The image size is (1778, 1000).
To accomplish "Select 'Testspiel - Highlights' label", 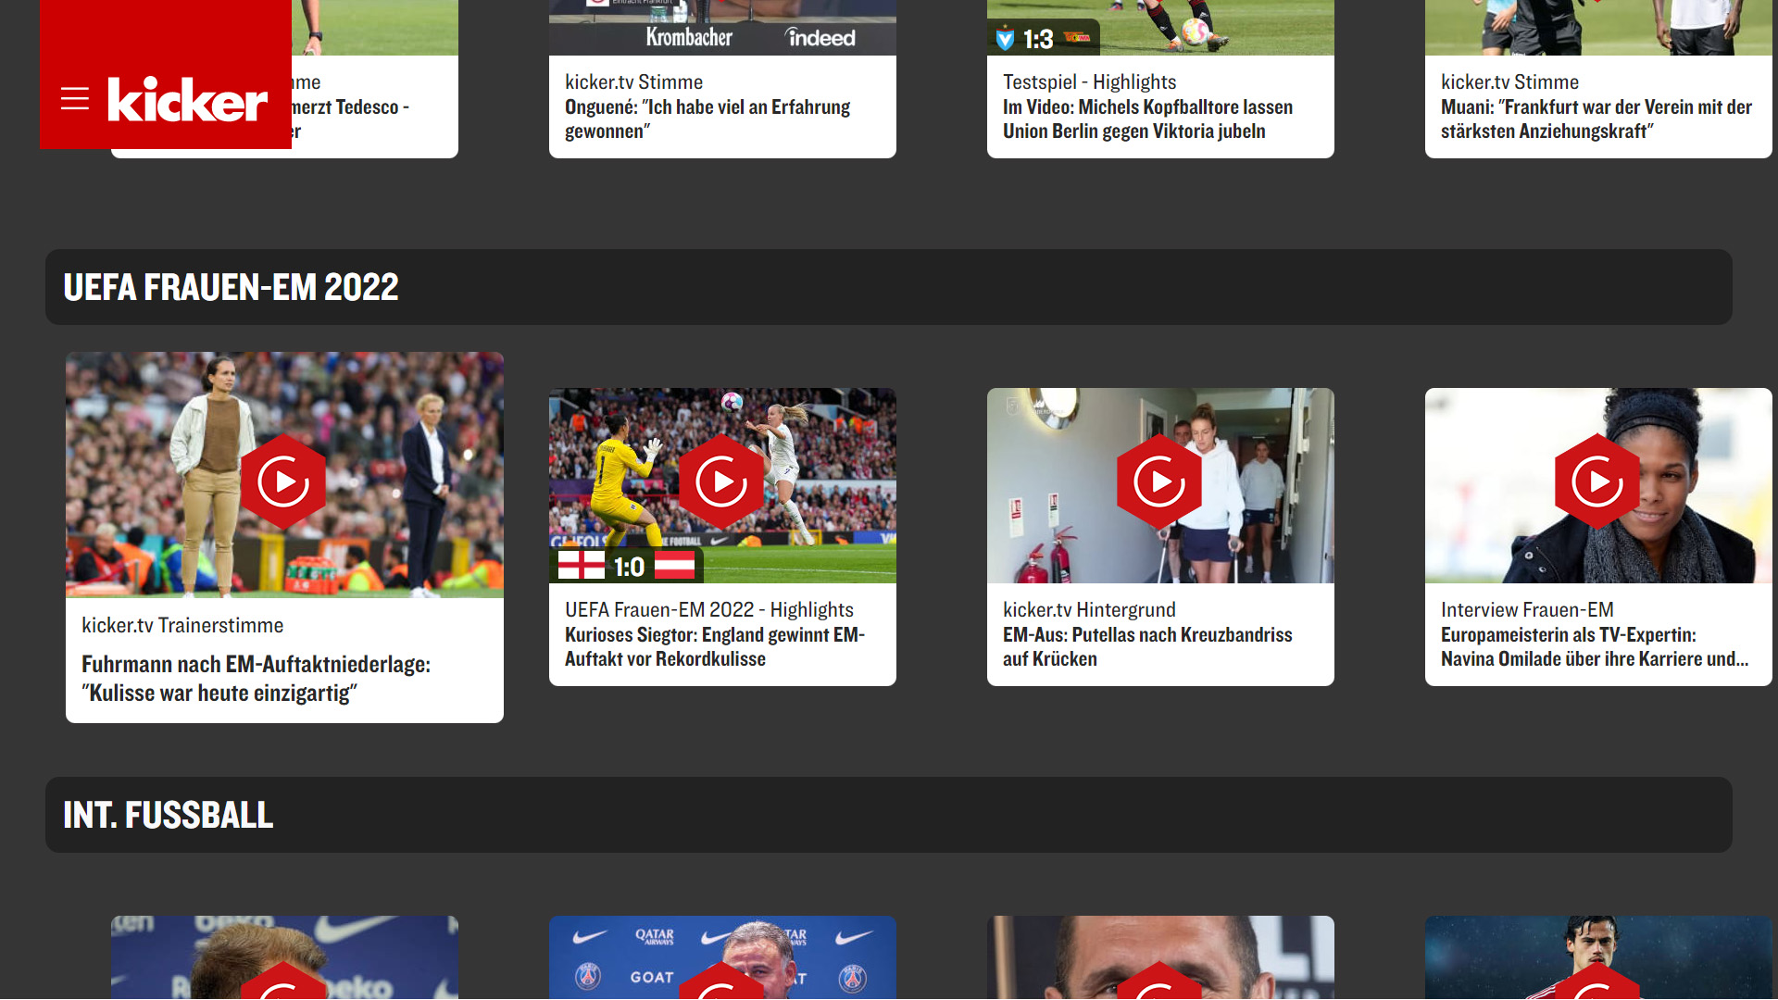I will click(x=1089, y=81).
